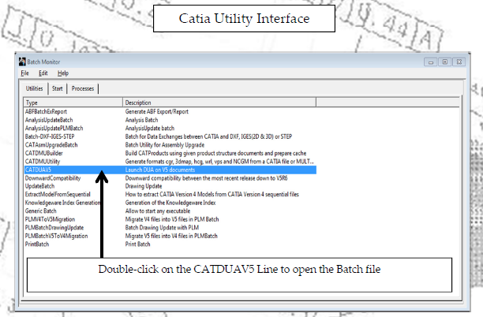The width and height of the screenshot is (483, 317).
Task: Select the UpdateBatch row
Action: pos(170,186)
